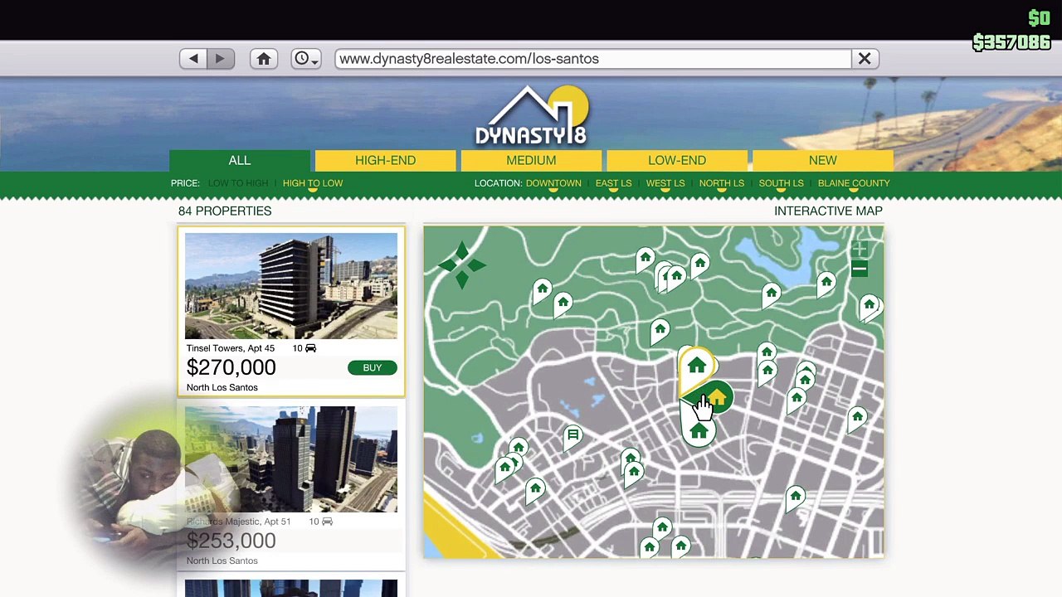
Task: Open the NEW properties tab
Action: [823, 160]
